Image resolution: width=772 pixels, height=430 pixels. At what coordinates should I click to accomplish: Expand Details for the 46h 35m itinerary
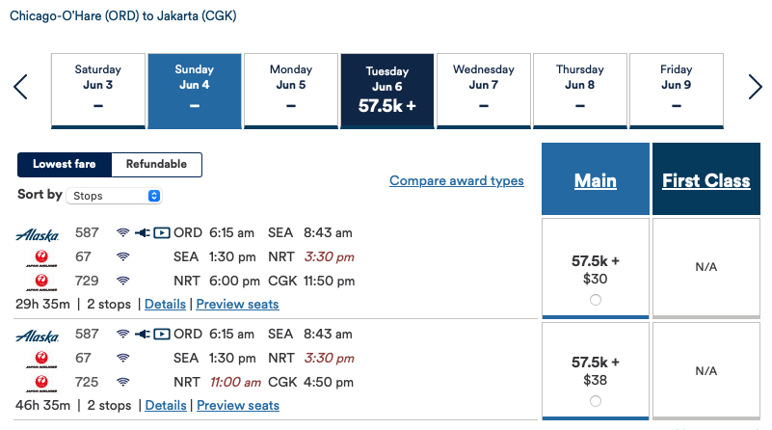(166, 405)
